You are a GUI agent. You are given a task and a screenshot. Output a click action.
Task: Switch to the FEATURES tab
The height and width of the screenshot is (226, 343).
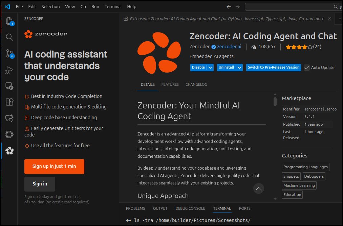tap(170, 84)
